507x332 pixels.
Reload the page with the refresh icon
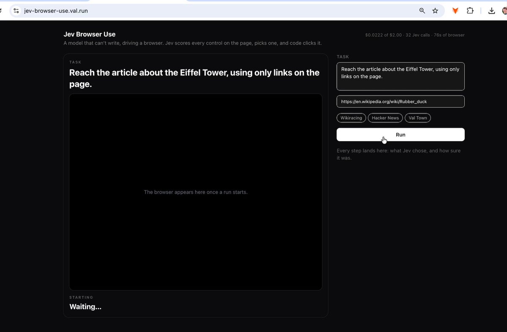point(1,11)
